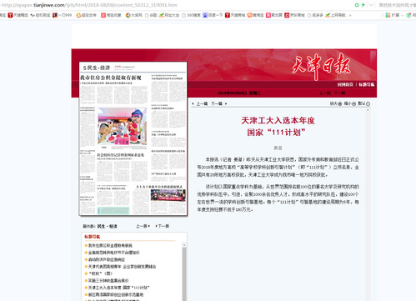Click the right arrow beside 下一篇
416x301 pixels.
point(226,103)
